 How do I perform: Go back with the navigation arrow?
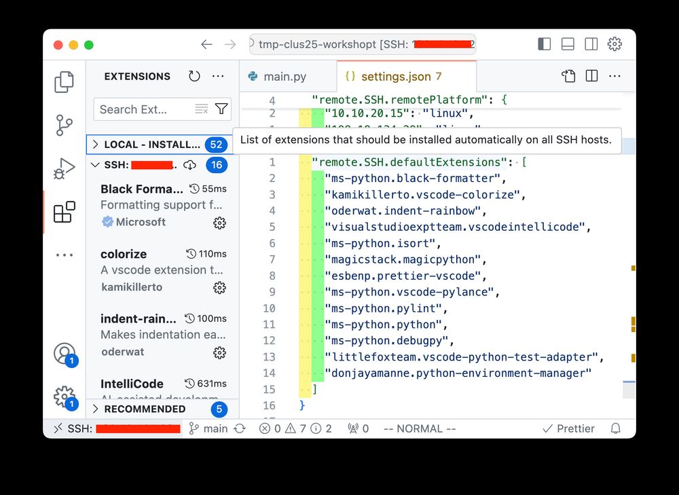click(x=206, y=44)
